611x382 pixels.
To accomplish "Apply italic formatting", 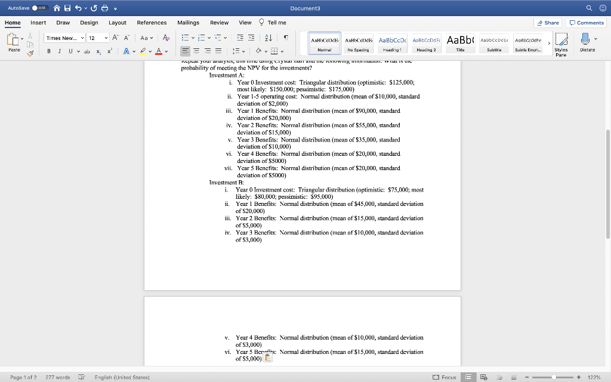I will pos(60,51).
